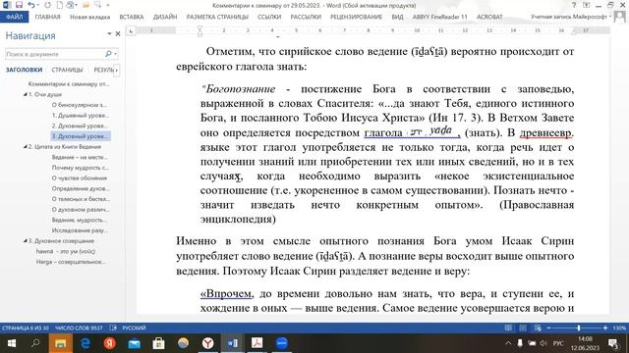Redo the last action
Screen dimensions: 629x353
48,5
